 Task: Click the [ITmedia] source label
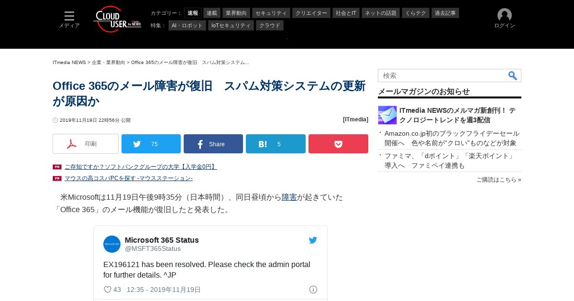pos(355,119)
